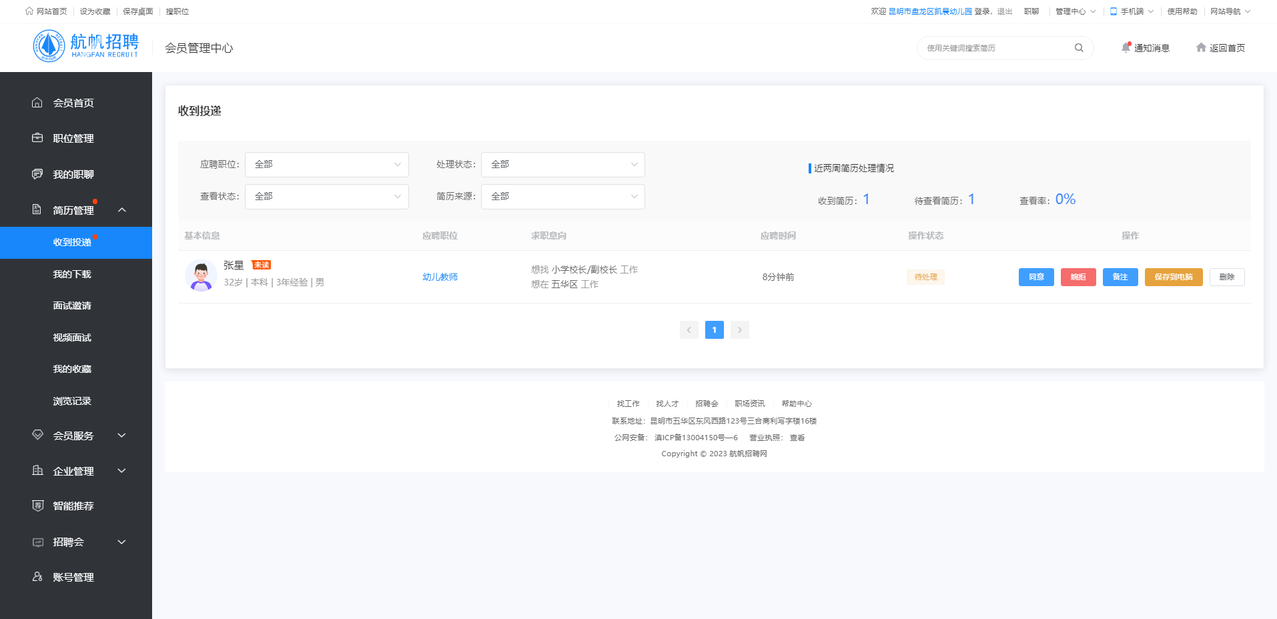This screenshot has height=619, width=1277.
Task: Click the search magnifier icon
Action: (1078, 48)
